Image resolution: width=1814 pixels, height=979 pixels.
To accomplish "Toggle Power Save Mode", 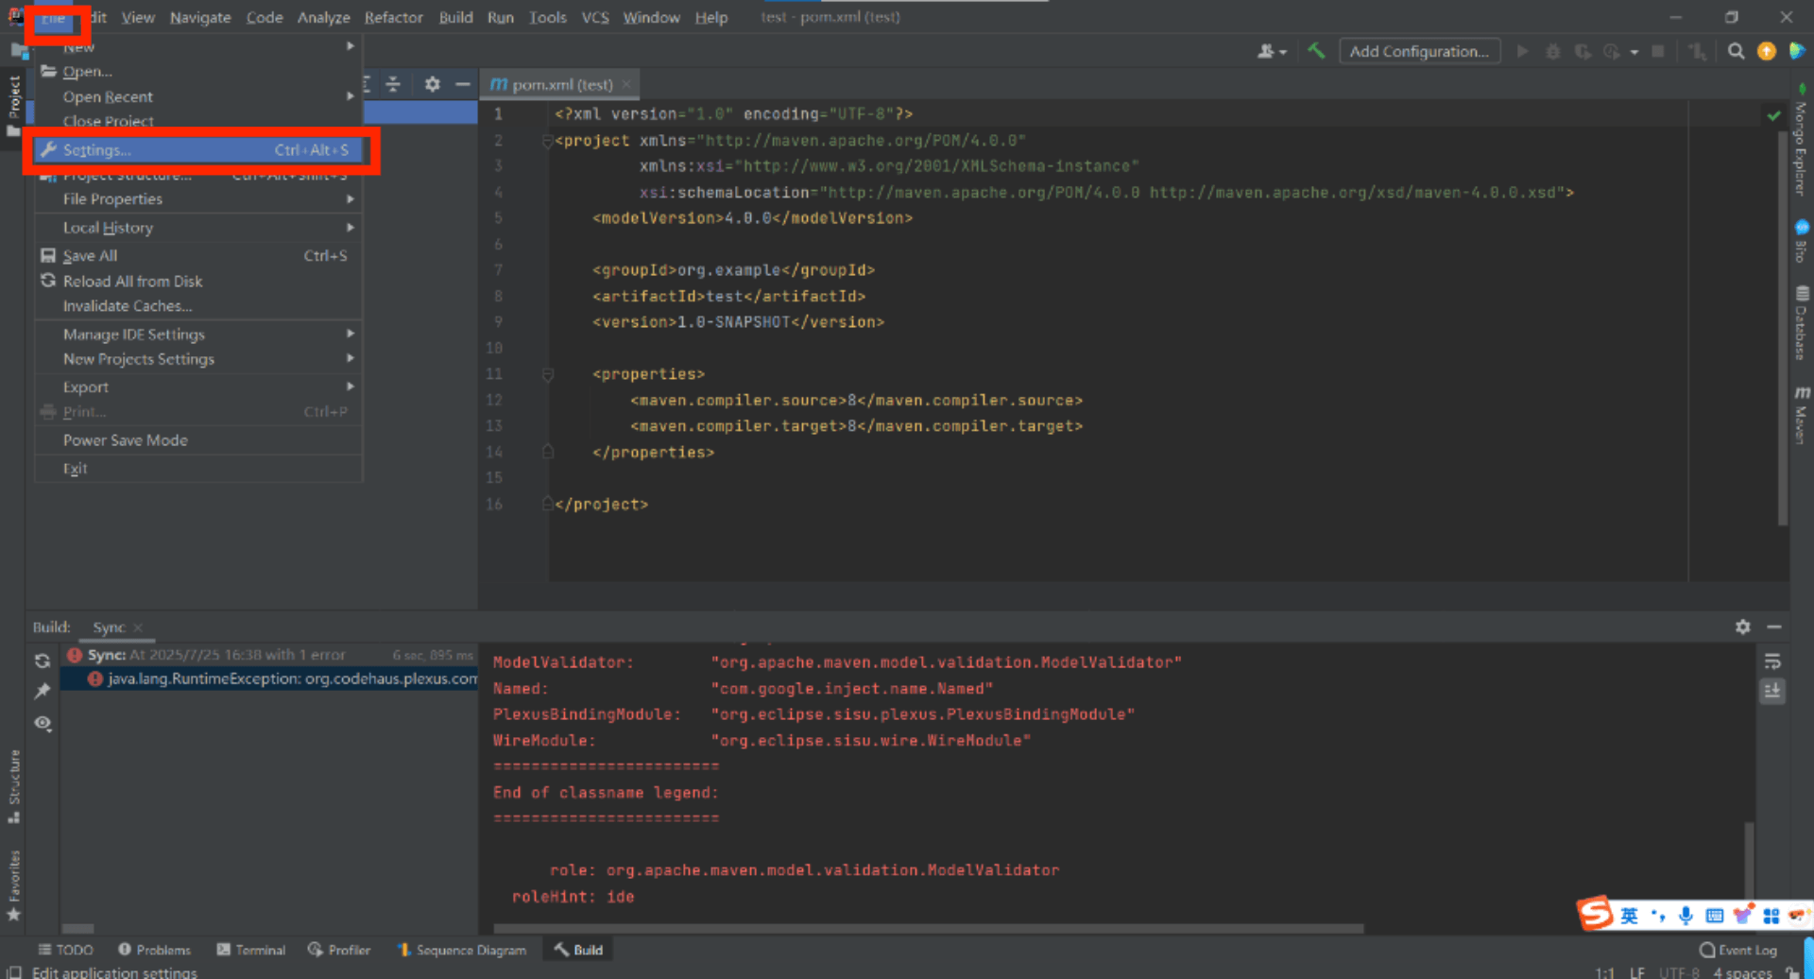I will pos(198,440).
